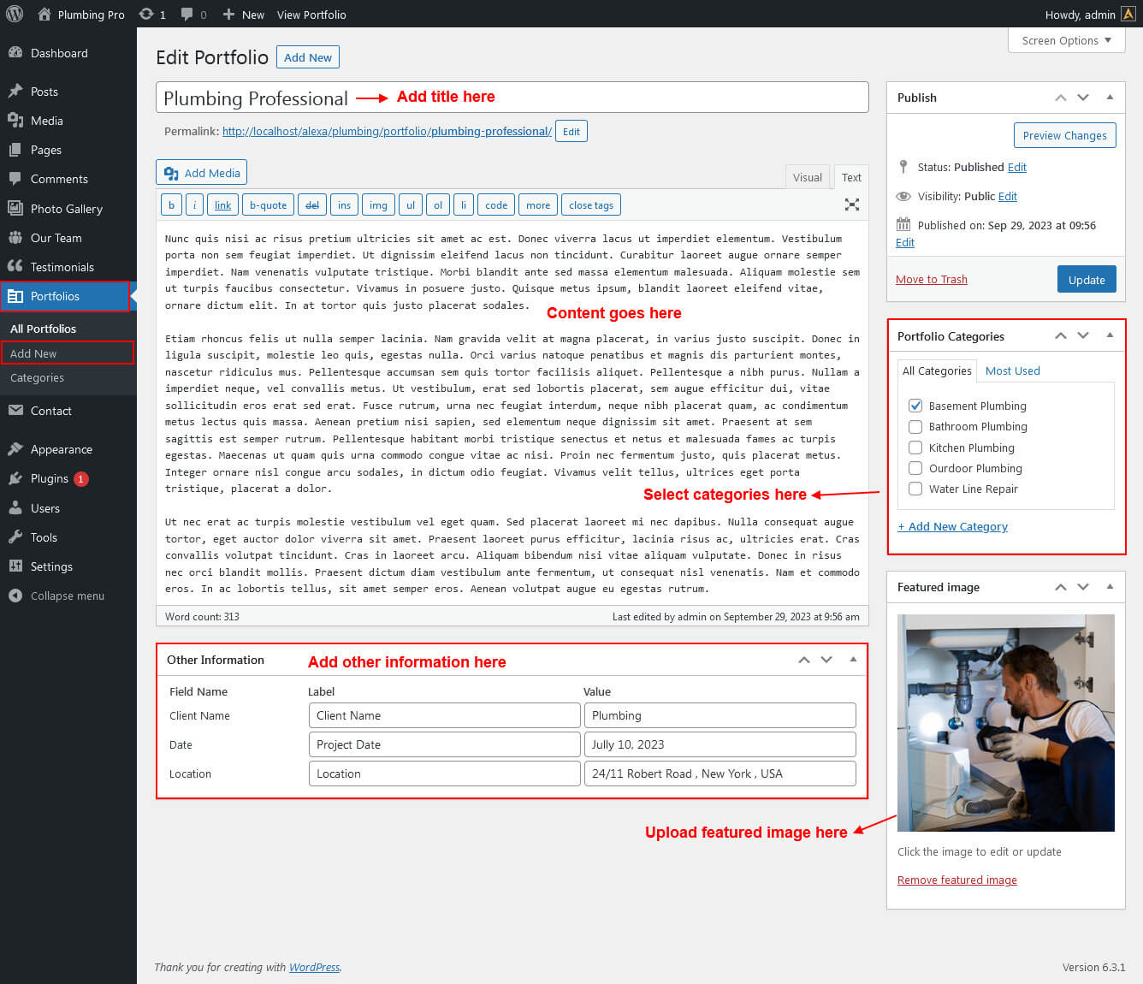This screenshot has height=984, width=1143.
Task: Click the Testimonials quote icon
Action: [15, 266]
